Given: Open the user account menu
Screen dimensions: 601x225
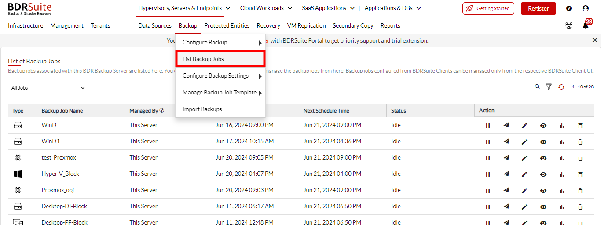Looking at the screenshot, I should (586, 8).
